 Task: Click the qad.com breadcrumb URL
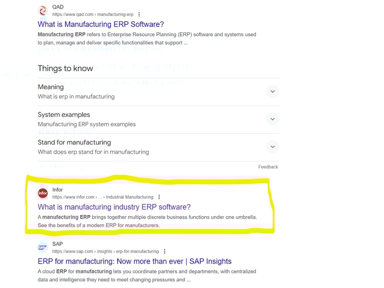(92, 14)
